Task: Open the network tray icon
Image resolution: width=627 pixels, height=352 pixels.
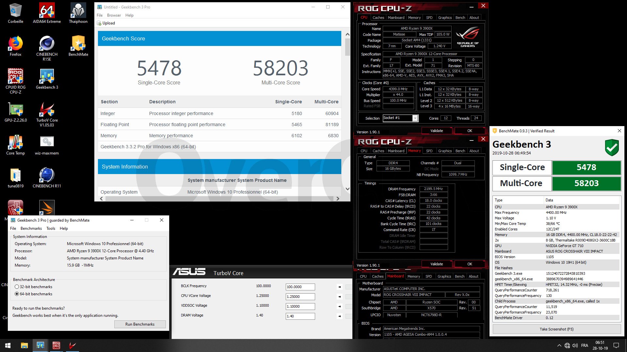Action: pyautogui.click(x=567, y=345)
